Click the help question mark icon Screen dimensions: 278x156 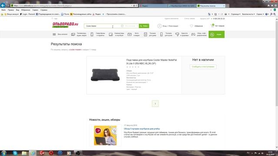pyautogui.click(x=266, y=14)
